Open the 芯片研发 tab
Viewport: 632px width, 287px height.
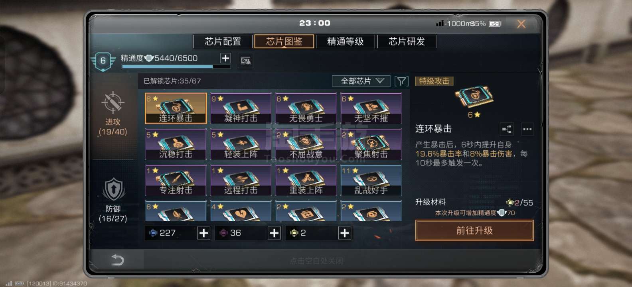[407, 41]
